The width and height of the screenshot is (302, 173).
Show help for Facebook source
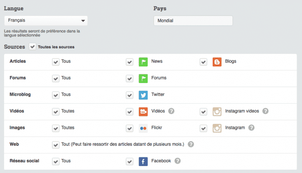coord(177,161)
